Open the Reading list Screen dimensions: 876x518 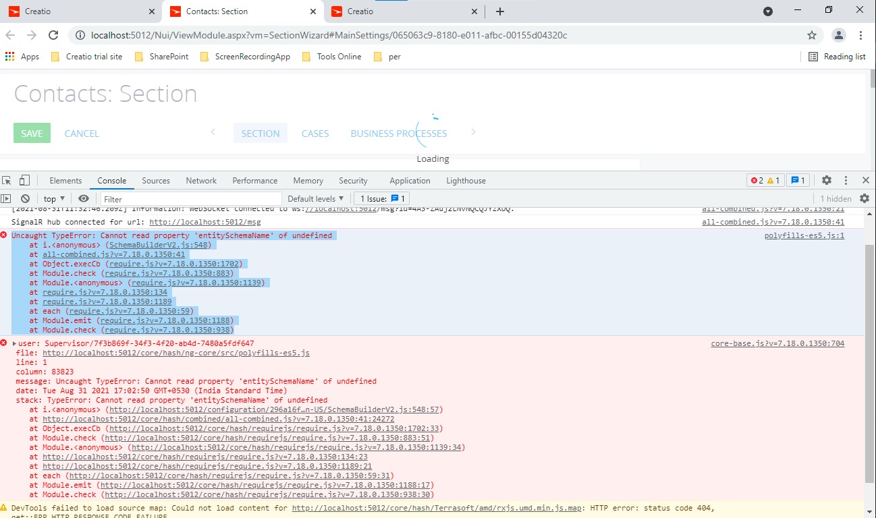[x=837, y=57]
